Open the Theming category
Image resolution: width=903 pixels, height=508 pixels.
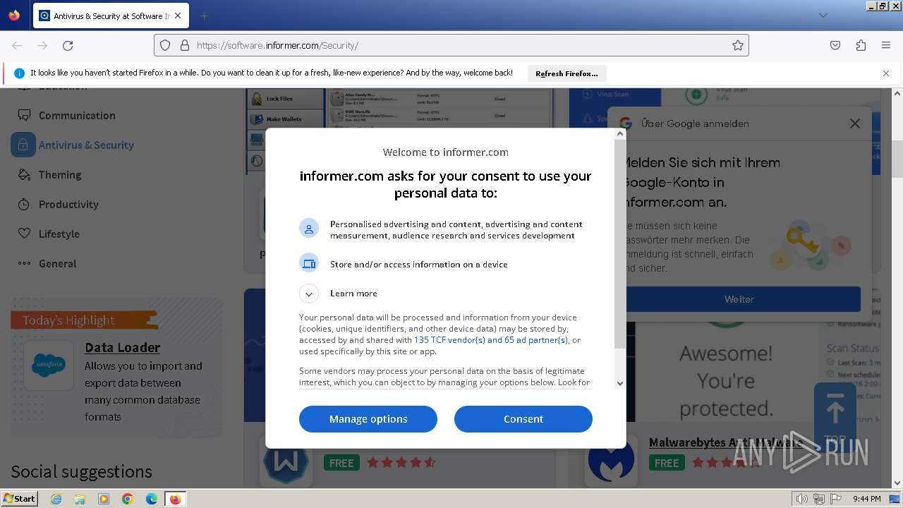(x=60, y=175)
